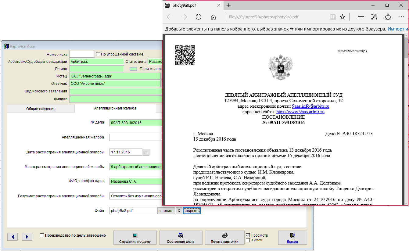409x251 pixels.
Task: Click the Номер иска input field
Action: pos(82,54)
